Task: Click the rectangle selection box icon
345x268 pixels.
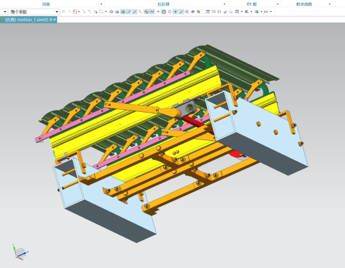Action: [102, 12]
